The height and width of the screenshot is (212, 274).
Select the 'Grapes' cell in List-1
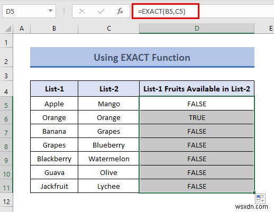[54, 145]
